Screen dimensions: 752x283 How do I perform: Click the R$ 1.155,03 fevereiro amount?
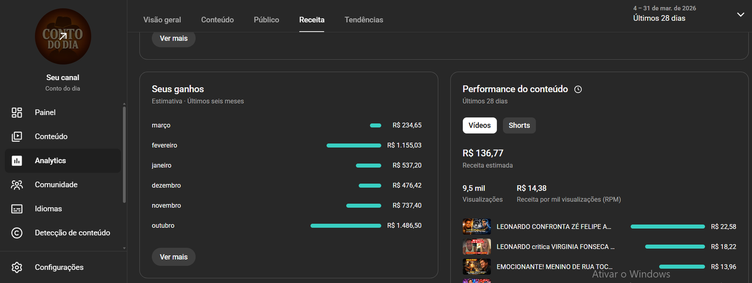(404, 145)
